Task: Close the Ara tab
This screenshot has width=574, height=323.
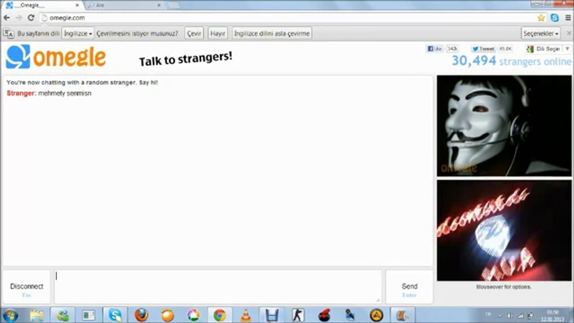Action: pyautogui.click(x=159, y=5)
